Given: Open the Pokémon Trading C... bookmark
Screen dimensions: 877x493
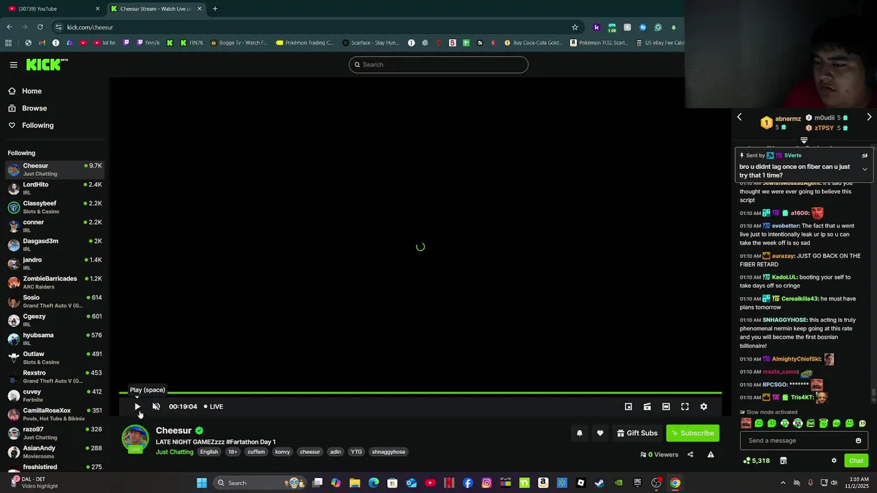Looking at the screenshot, I should click(x=305, y=42).
